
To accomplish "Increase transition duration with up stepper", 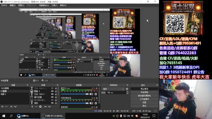I will click(127, 92).
